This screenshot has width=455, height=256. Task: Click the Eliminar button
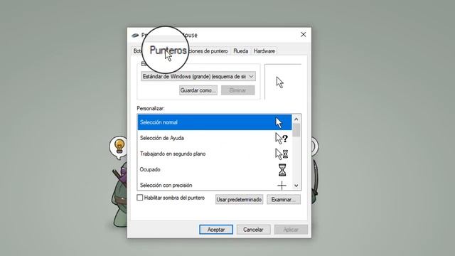tap(238, 90)
